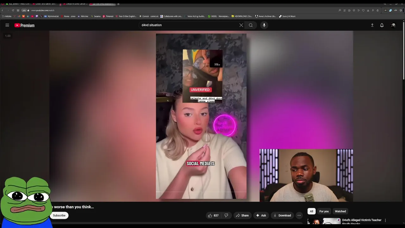Select the Watched filter chip
Viewport: 405px width, 228px height.
[x=340, y=211]
